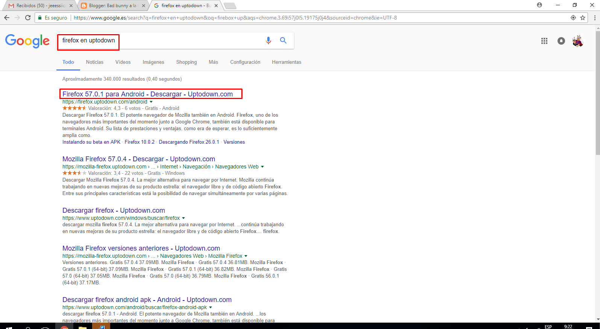600x329 pixels.
Task: Expand the Más search menu
Action: pyautogui.click(x=214, y=62)
